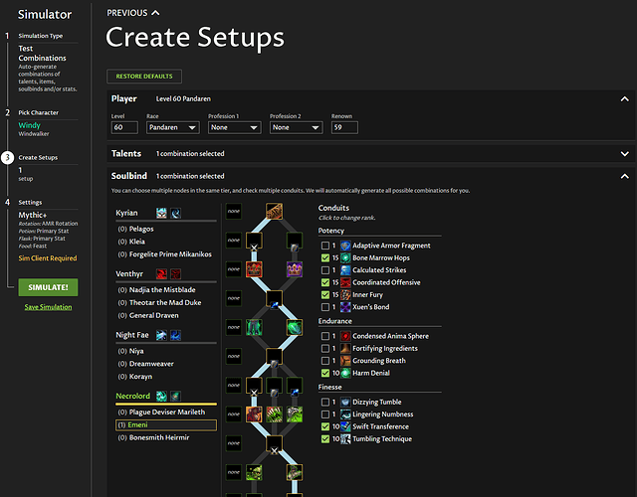The width and height of the screenshot is (637, 497).
Task: Expand the Talents section chevron
Action: (x=625, y=154)
